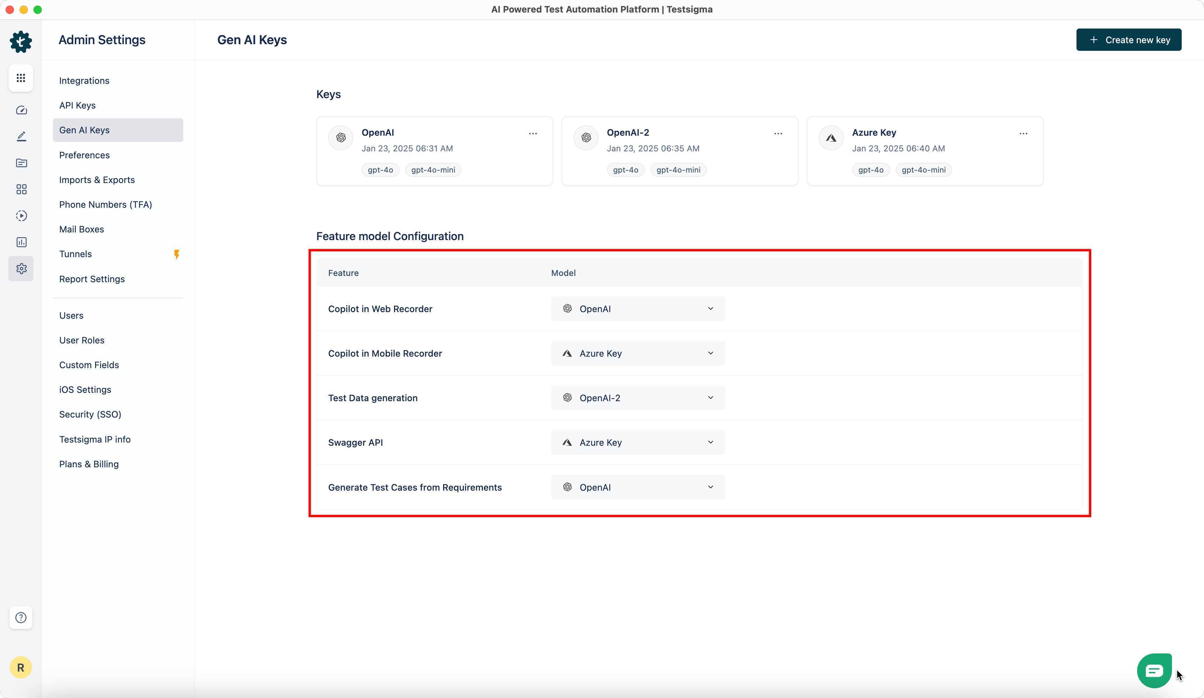Click the user avatar labeled R
This screenshot has width=1204, height=698.
click(21, 667)
